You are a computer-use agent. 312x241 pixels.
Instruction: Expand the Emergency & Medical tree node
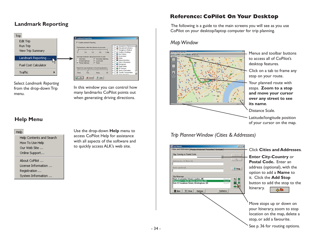coord(113,50)
